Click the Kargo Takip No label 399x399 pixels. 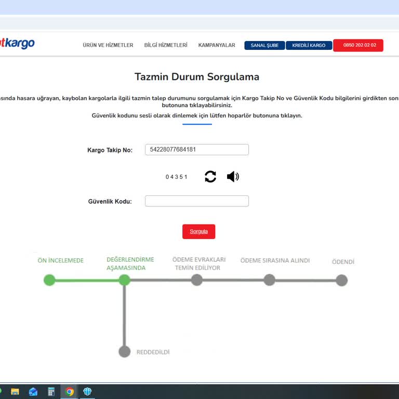pyautogui.click(x=110, y=150)
